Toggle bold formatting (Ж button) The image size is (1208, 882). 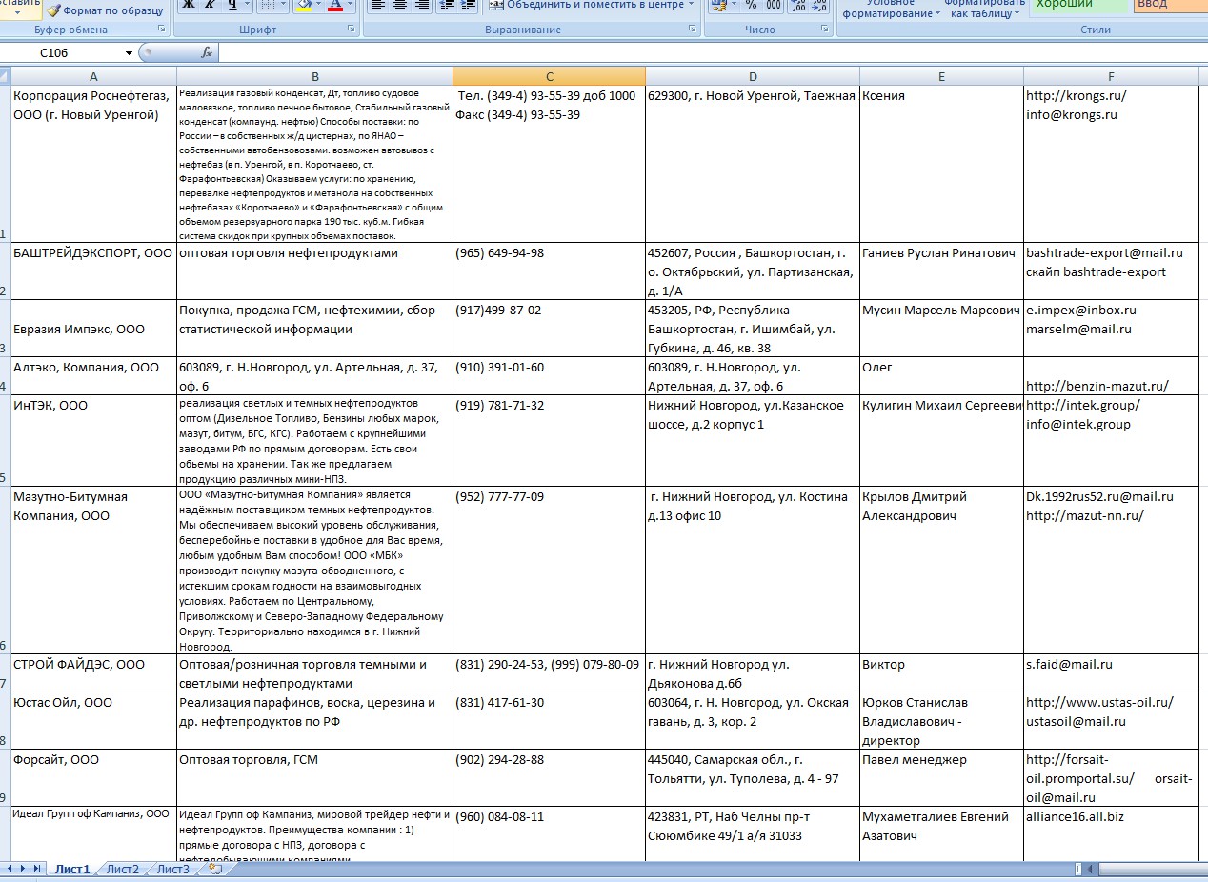189,5
